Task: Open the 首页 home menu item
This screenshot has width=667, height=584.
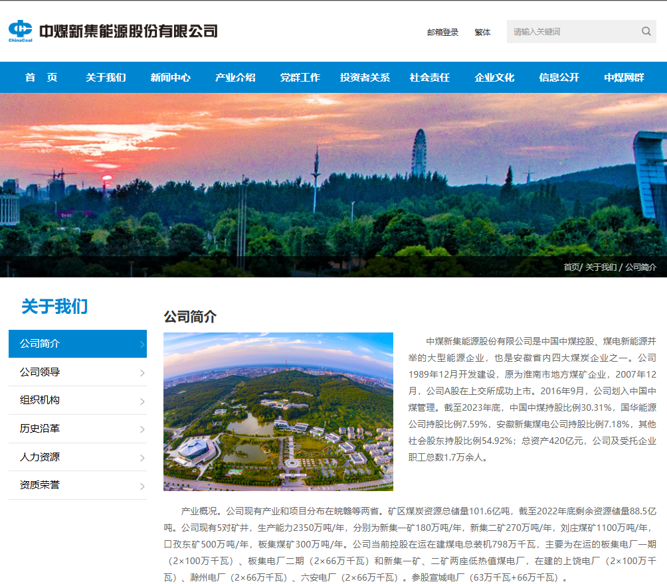Action: [41, 78]
